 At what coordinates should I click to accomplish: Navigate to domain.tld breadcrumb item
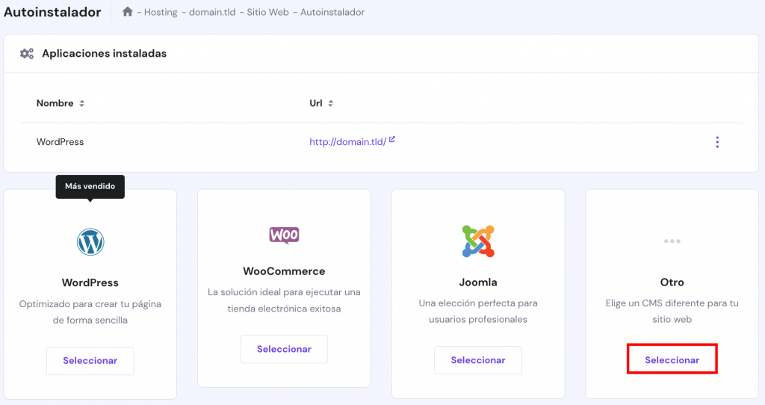(214, 13)
